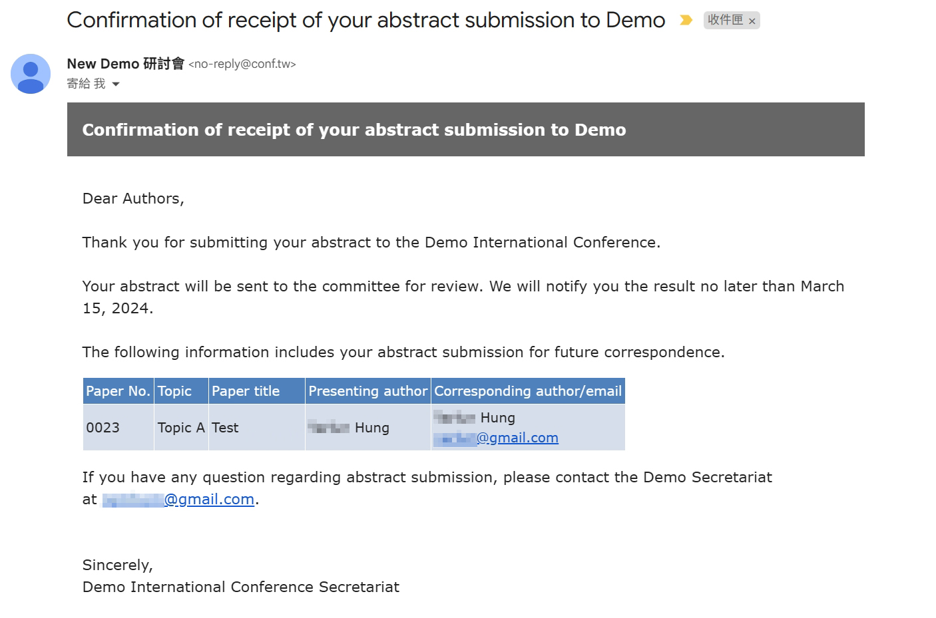Click the sentence about committee review
This screenshot has width=936, height=618.
coord(463,297)
